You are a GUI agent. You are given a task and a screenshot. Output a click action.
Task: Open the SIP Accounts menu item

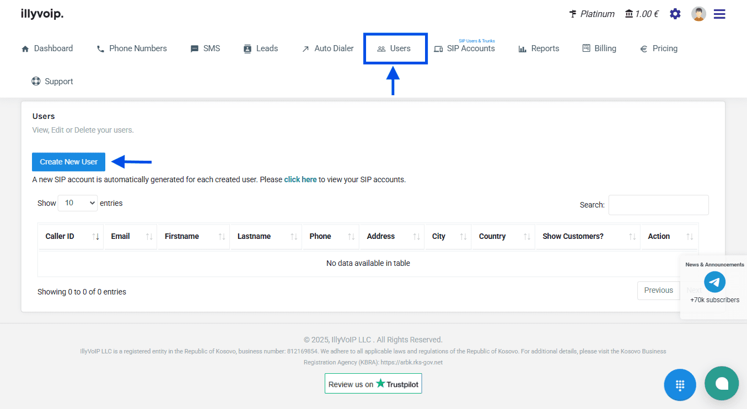pyautogui.click(x=465, y=48)
